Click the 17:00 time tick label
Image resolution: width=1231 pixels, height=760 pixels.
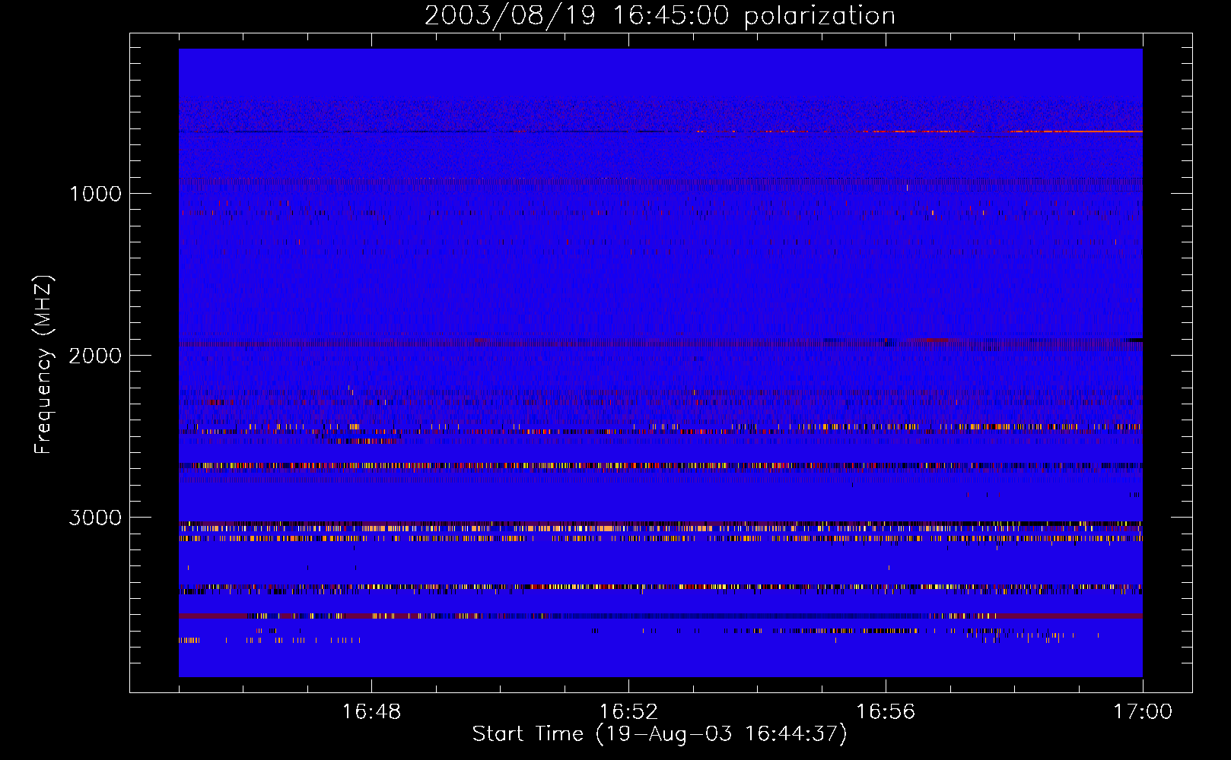click(x=1143, y=712)
